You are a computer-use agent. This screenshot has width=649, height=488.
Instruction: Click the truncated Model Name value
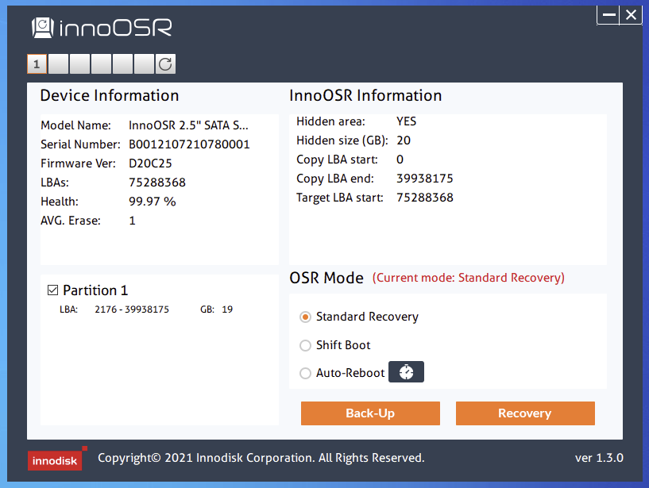pos(188,125)
